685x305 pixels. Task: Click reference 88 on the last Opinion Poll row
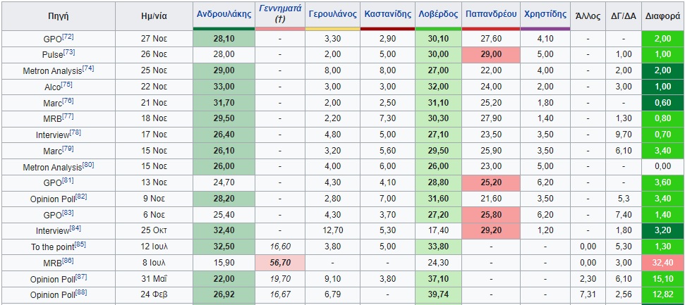[x=81, y=292]
